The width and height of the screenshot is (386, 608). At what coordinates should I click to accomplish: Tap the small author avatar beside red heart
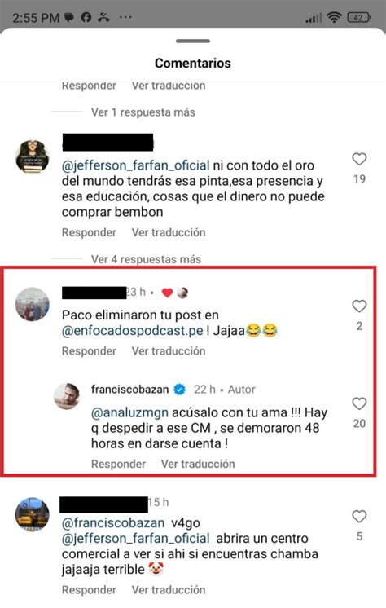(182, 293)
